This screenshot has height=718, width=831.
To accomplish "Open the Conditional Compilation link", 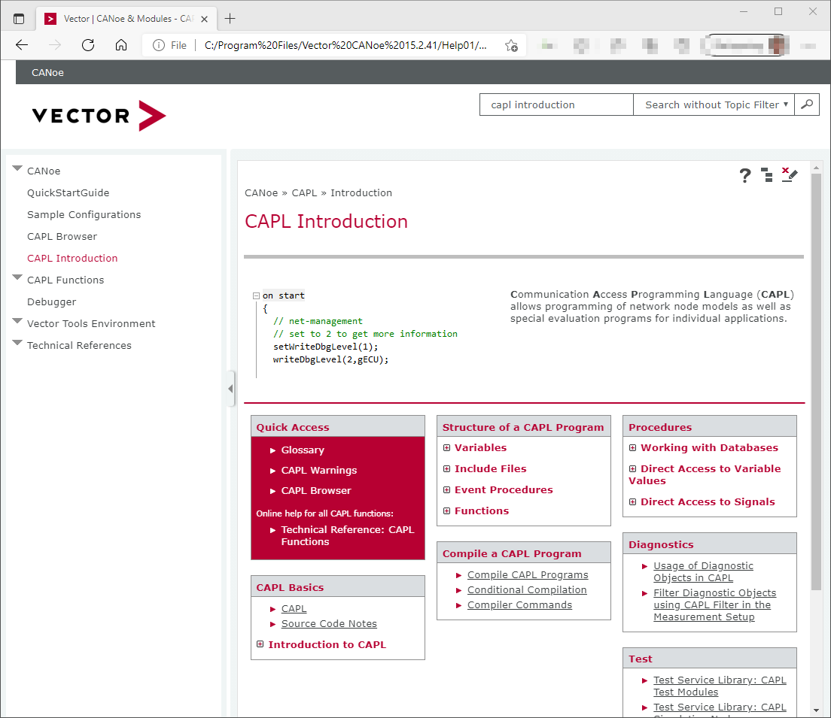I will [x=526, y=590].
